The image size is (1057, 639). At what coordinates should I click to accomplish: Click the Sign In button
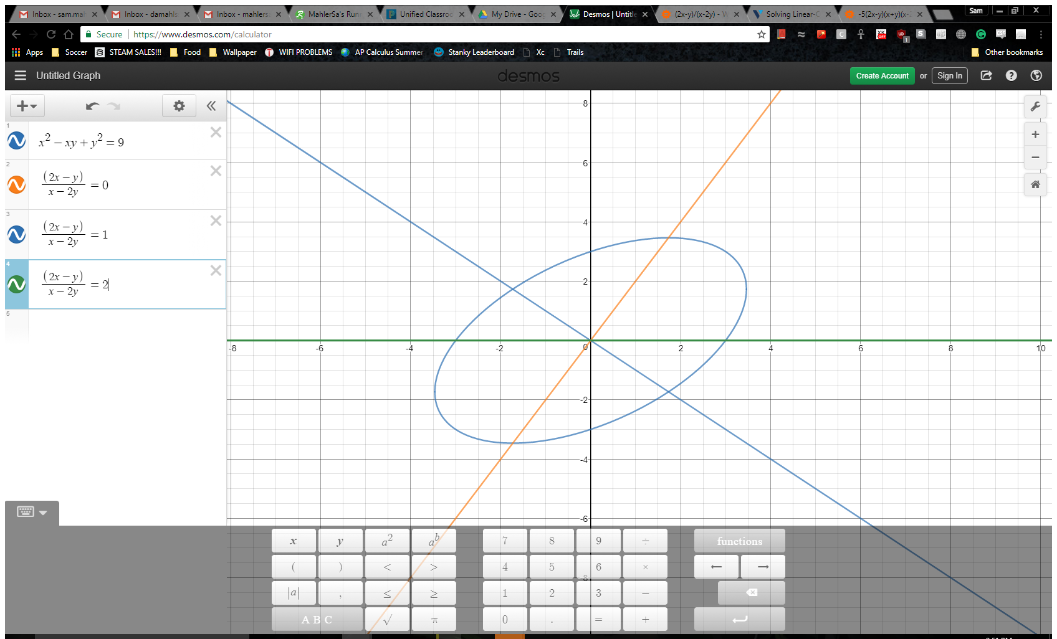950,76
